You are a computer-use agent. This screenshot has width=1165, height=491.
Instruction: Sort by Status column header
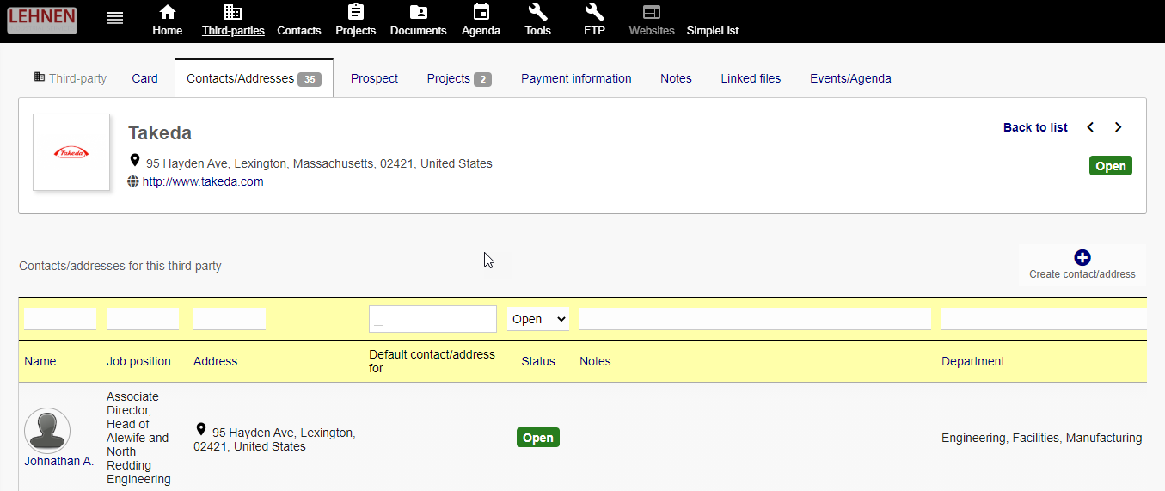(x=538, y=361)
